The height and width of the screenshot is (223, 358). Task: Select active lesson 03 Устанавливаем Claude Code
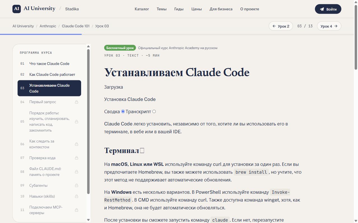tap(49, 88)
